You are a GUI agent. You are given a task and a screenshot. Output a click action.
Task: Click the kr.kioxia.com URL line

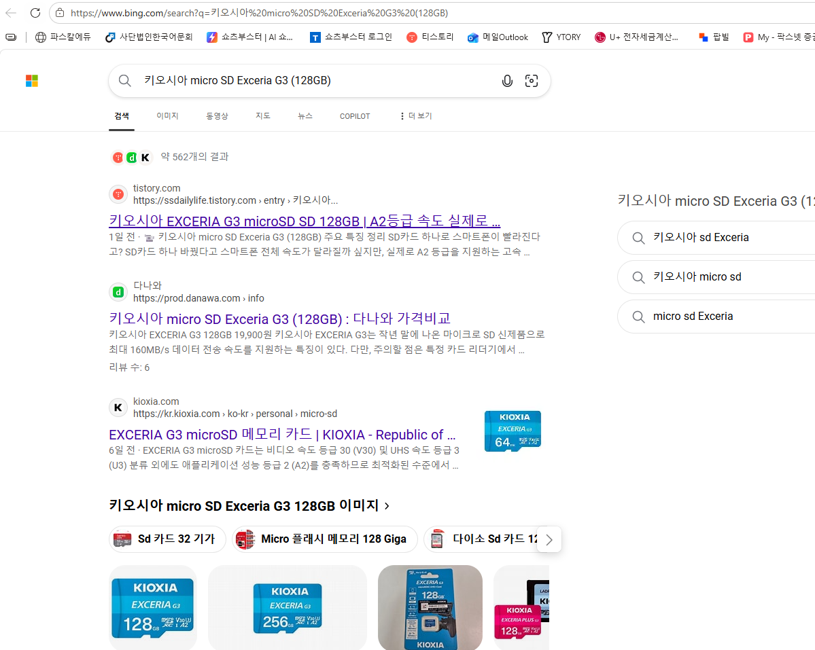(235, 414)
